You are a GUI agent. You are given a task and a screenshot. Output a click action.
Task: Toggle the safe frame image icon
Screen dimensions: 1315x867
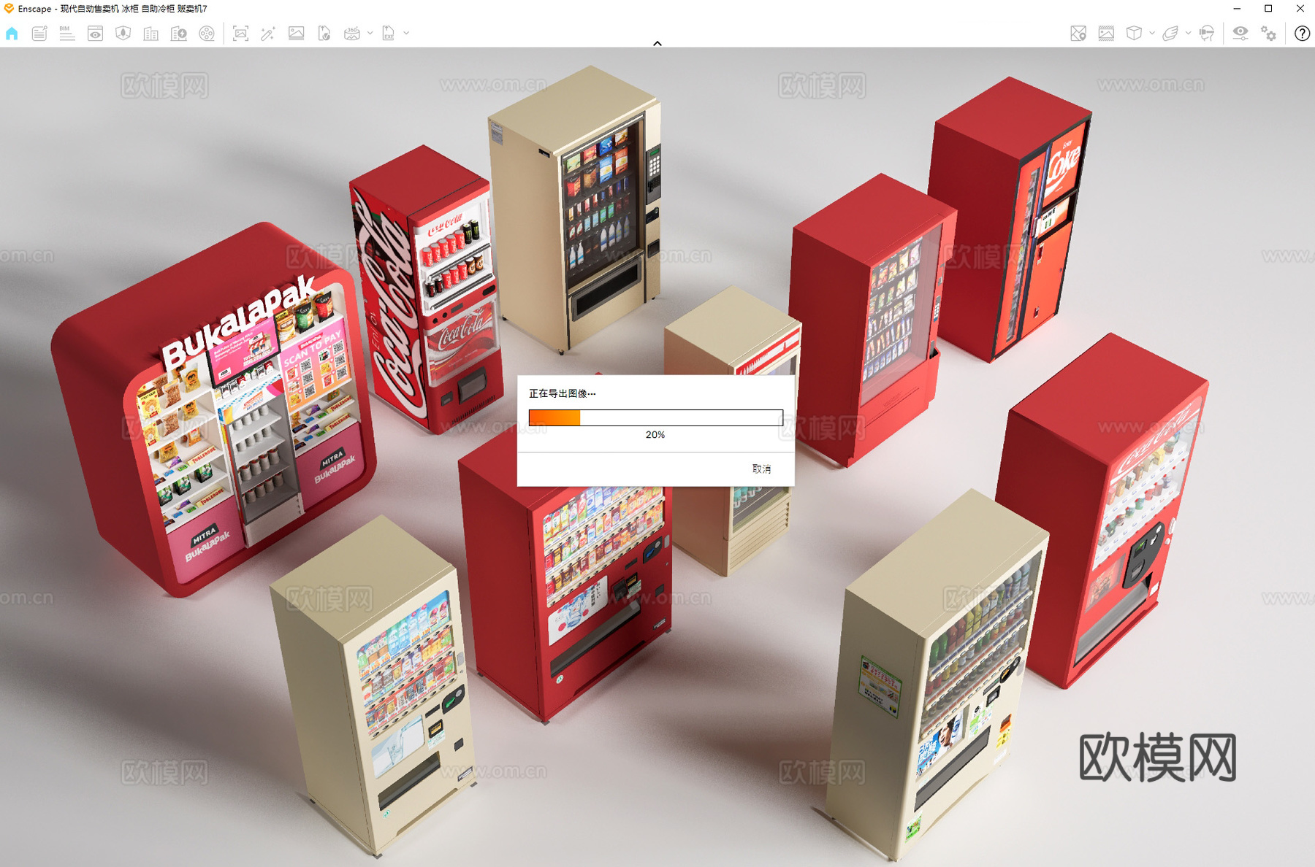(1106, 34)
